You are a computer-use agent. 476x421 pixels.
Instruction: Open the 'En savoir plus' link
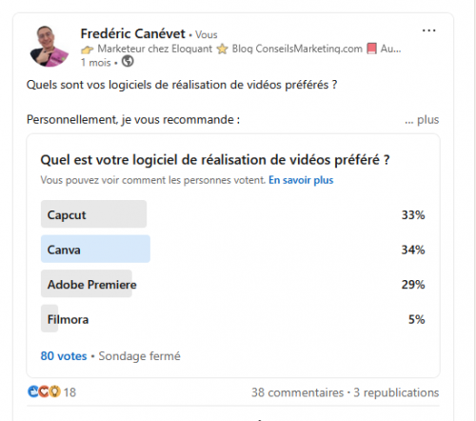click(301, 180)
